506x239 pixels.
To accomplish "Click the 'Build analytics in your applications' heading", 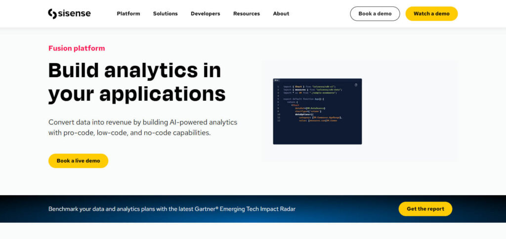I will tap(137, 82).
